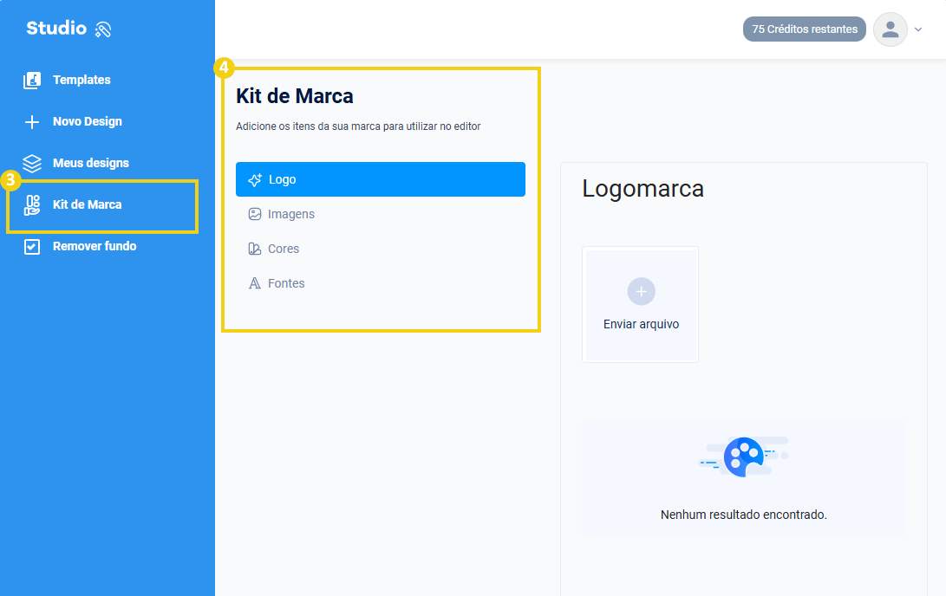Switch to the Imagens tab
This screenshot has width=946, height=596.
click(x=291, y=214)
